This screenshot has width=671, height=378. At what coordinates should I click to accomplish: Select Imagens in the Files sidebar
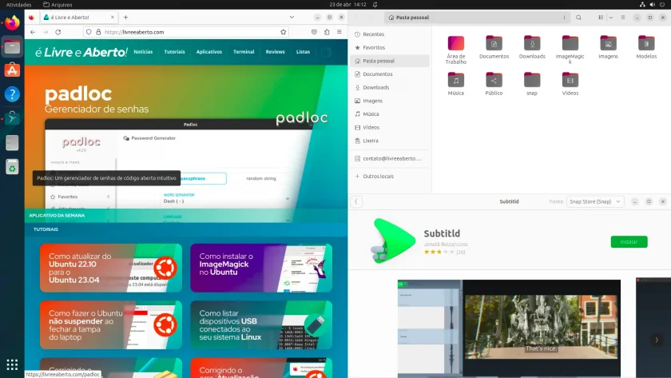(390, 101)
